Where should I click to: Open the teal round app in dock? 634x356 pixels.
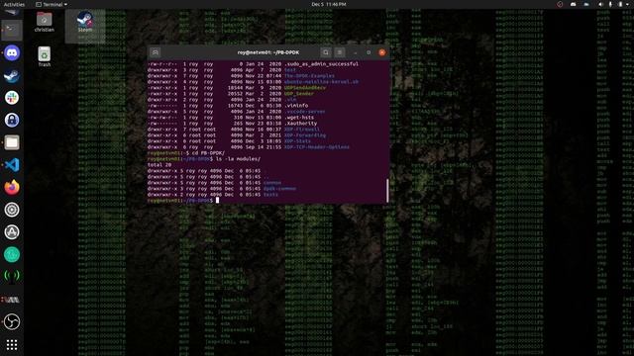click(x=12, y=254)
